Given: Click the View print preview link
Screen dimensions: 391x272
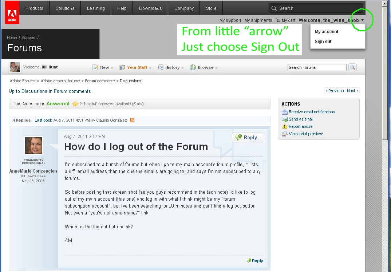Looking at the screenshot, I should (306, 134).
